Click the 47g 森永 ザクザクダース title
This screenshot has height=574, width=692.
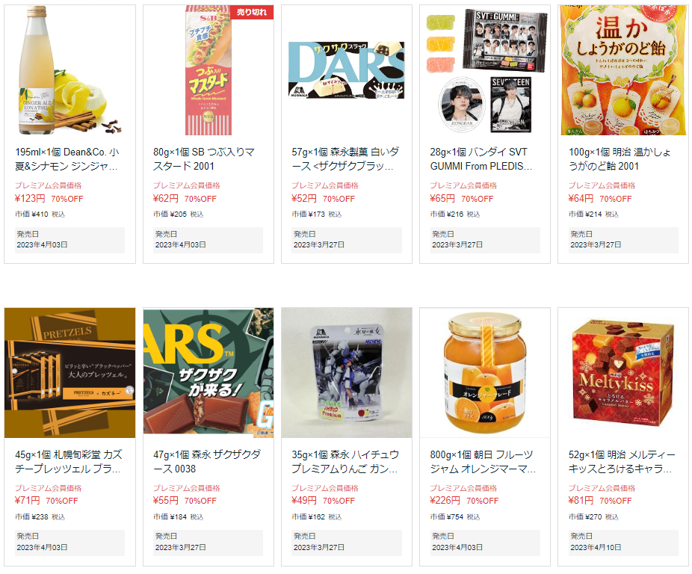click(x=207, y=461)
